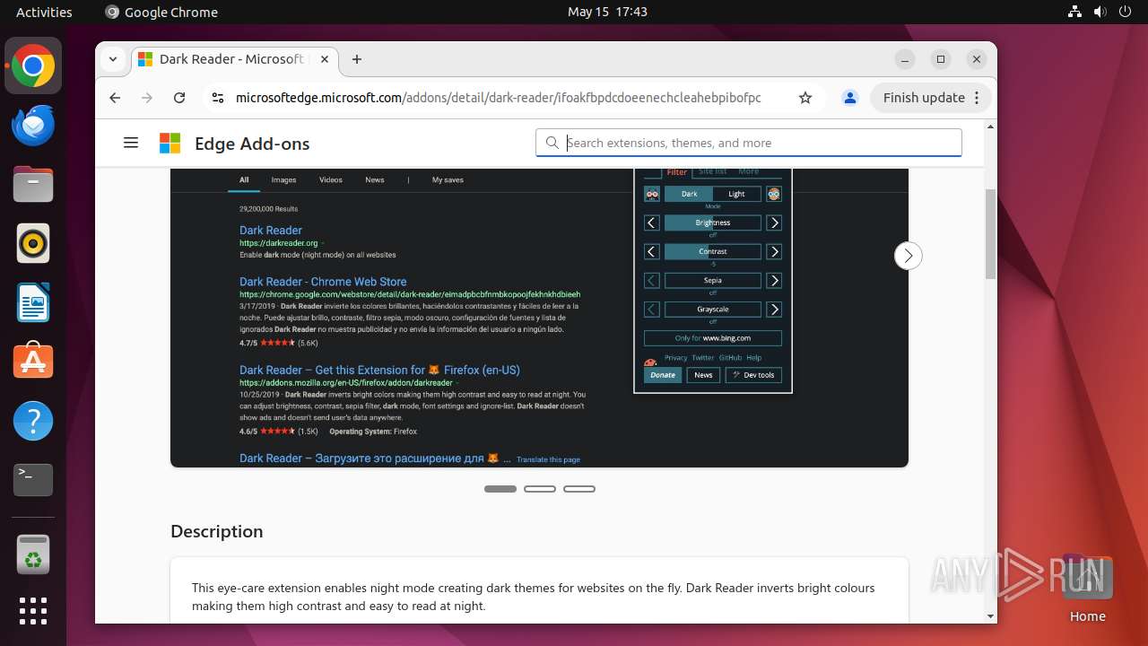Viewport: 1148px width, 646px height.
Task: Expand the tab search dropdown
Action: point(113,59)
